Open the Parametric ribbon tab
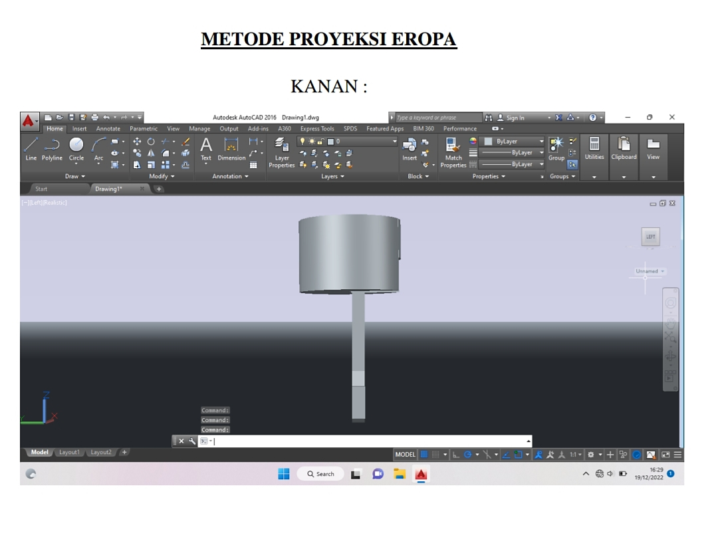The height and width of the screenshot is (553, 718). pos(144,129)
